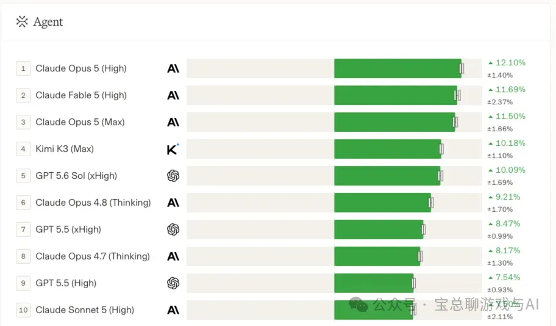Click the Anthropic logo beside Claude Opus 4.8 (Thinking)

coord(173,203)
